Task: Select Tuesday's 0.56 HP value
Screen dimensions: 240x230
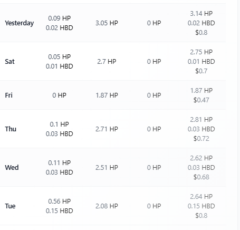Action: pyautogui.click(x=60, y=202)
